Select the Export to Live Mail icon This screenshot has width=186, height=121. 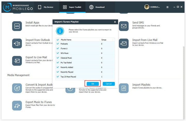tap(17, 61)
